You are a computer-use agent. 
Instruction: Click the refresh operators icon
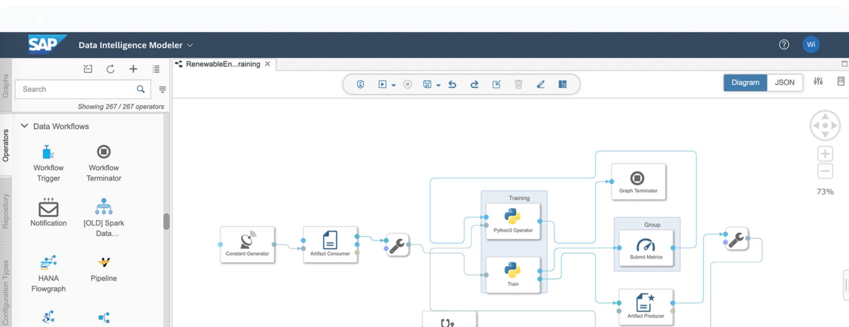tap(111, 69)
